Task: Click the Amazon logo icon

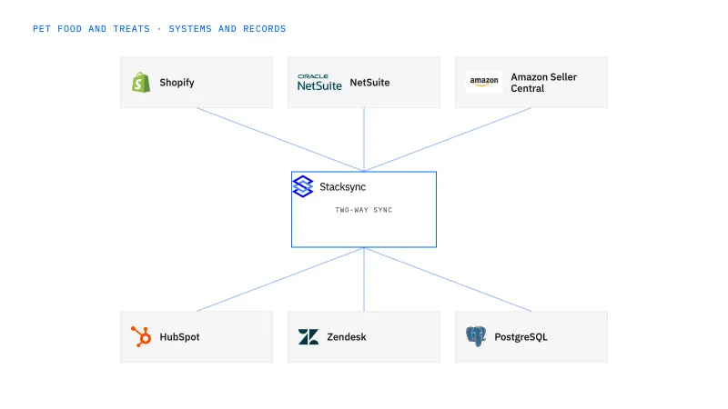Action: (484, 82)
